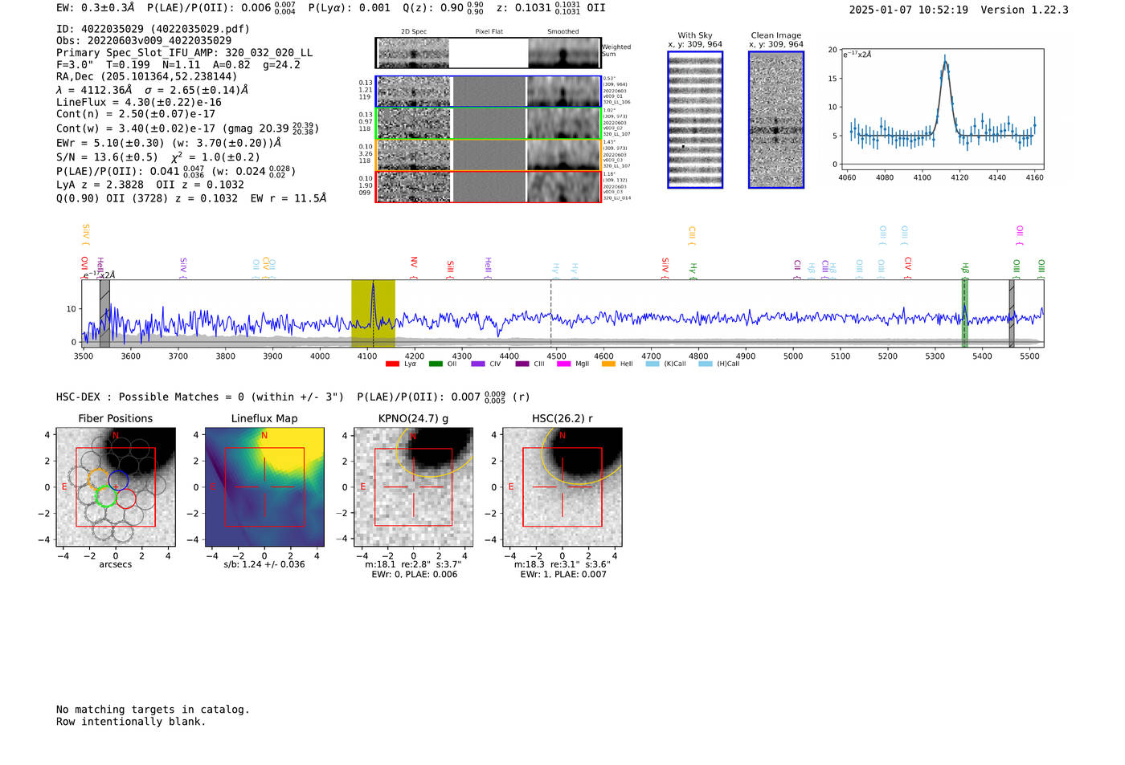Click the orange HeII legend swatch
The width and height of the screenshot is (1125, 765).
(608, 364)
